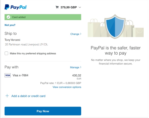Click the blue security shield illustration
Viewport: 149px width, 118px height.
click(115, 27)
